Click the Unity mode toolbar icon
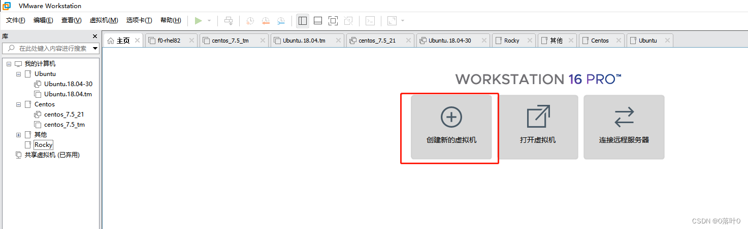 [348, 21]
